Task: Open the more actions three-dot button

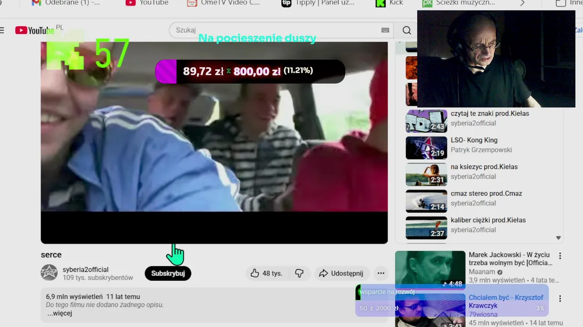Action: point(381,273)
